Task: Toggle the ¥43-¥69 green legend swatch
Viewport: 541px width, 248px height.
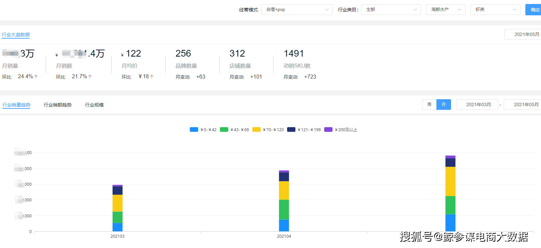Action: click(x=224, y=129)
